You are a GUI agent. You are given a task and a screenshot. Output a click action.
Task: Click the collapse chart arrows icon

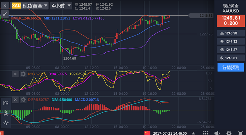pyautogui.click(x=5, y=14)
